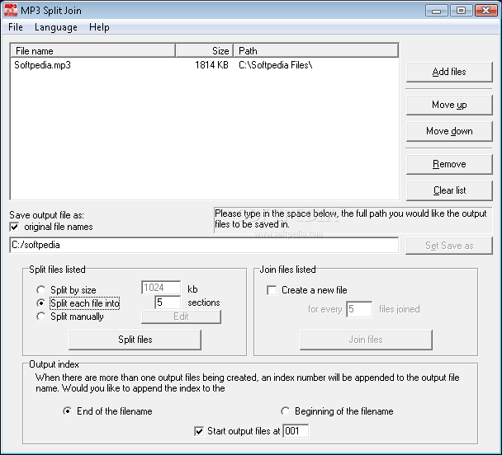
Task: Click the Remove button
Action: (x=449, y=164)
